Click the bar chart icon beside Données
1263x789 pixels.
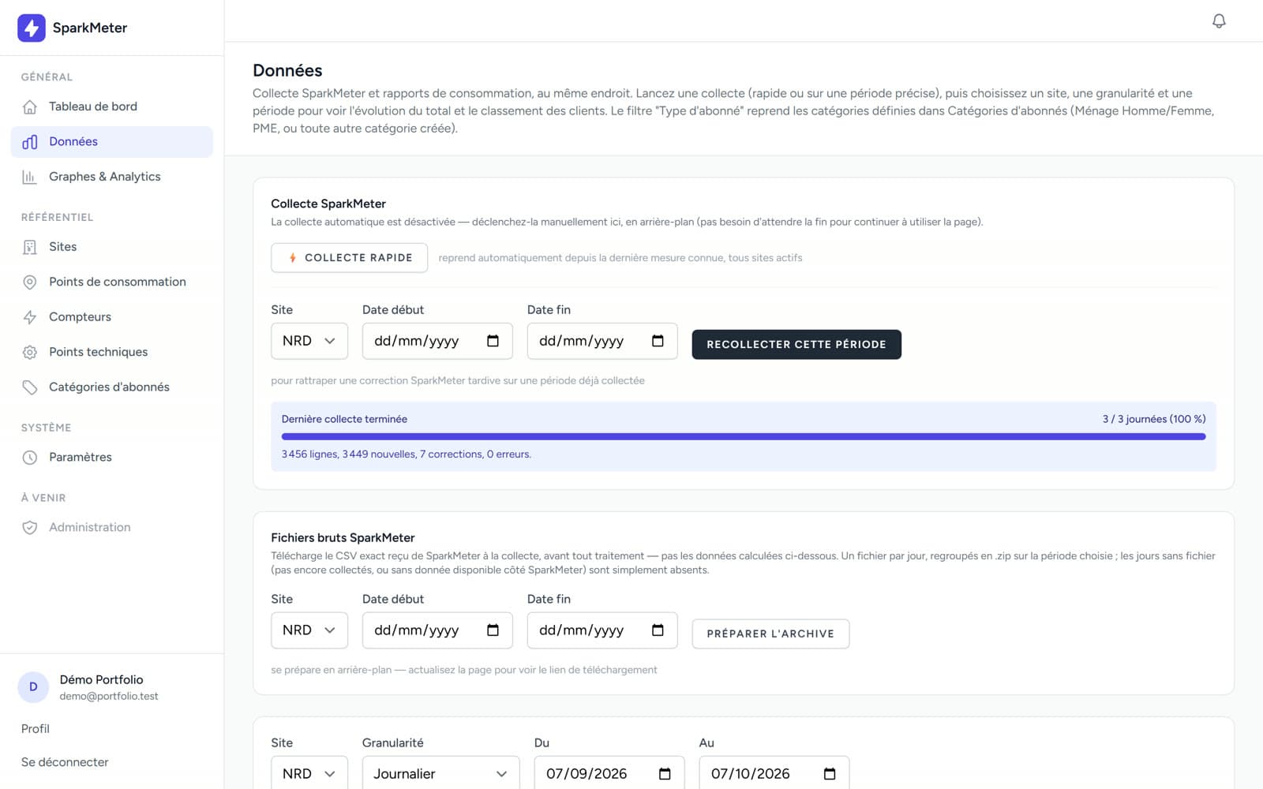(30, 142)
